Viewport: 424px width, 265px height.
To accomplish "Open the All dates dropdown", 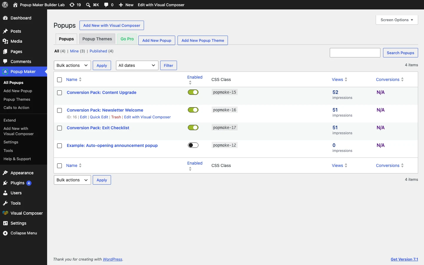I will [137, 65].
